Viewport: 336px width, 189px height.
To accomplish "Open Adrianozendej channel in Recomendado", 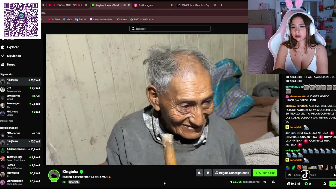I will coord(20,151).
